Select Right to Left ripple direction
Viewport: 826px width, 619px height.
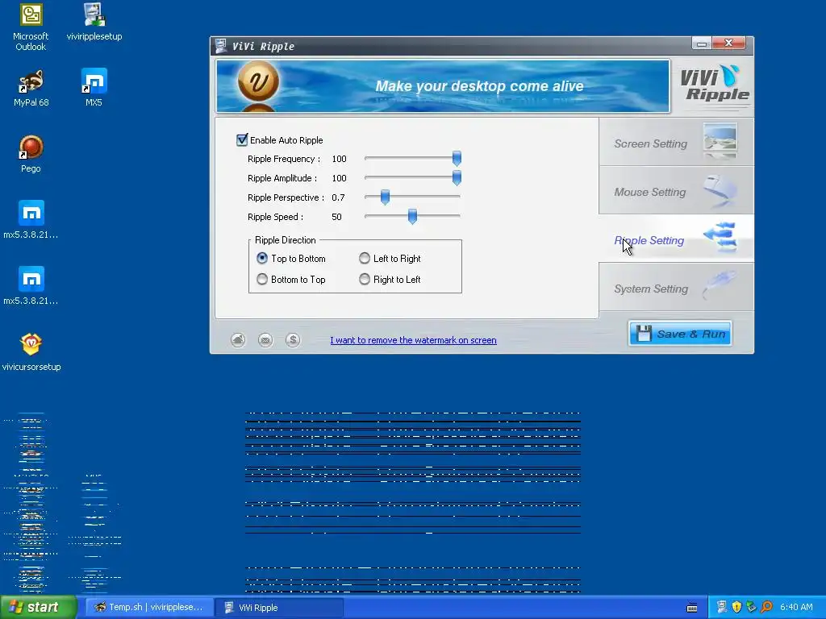coord(365,280)
